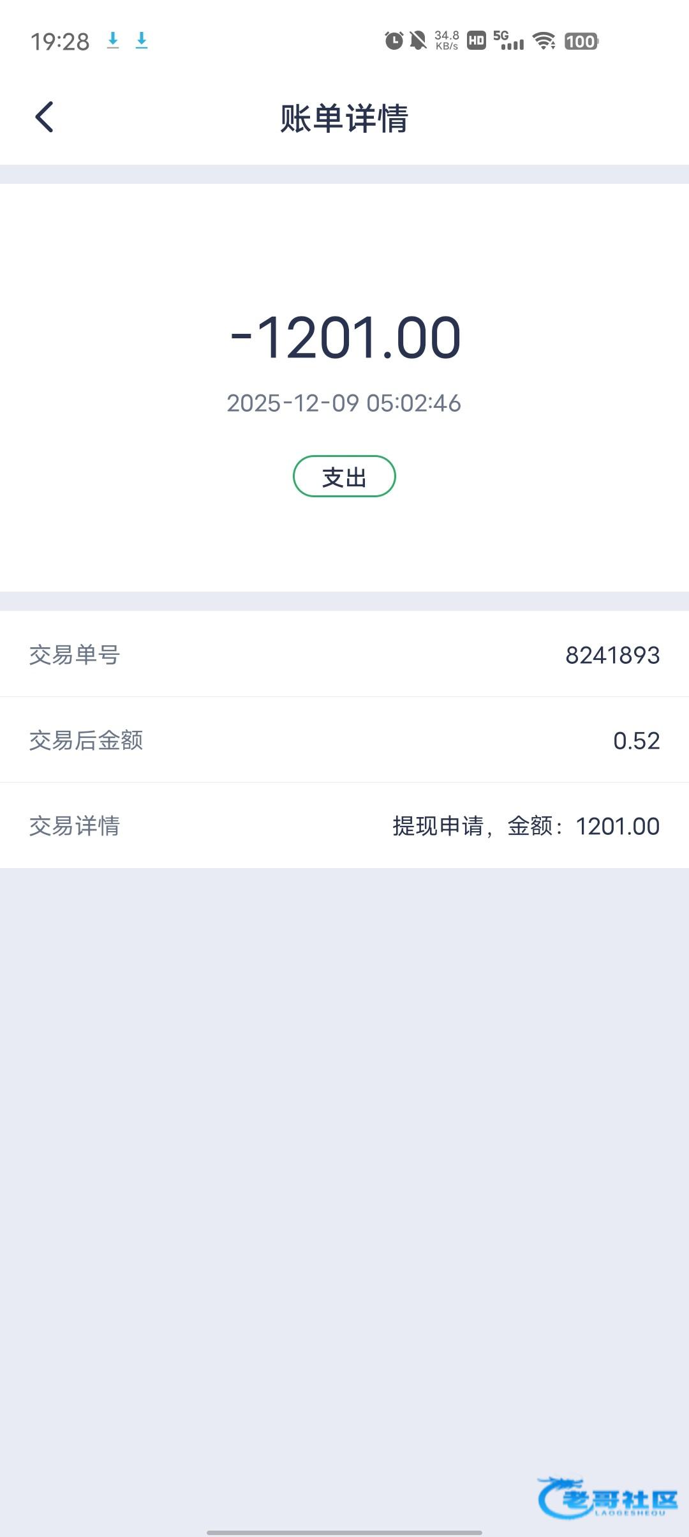Tap the second download arrow icon
Image resolution: width=689 pixels, height=1537 pixels.
tap(142, 41)
